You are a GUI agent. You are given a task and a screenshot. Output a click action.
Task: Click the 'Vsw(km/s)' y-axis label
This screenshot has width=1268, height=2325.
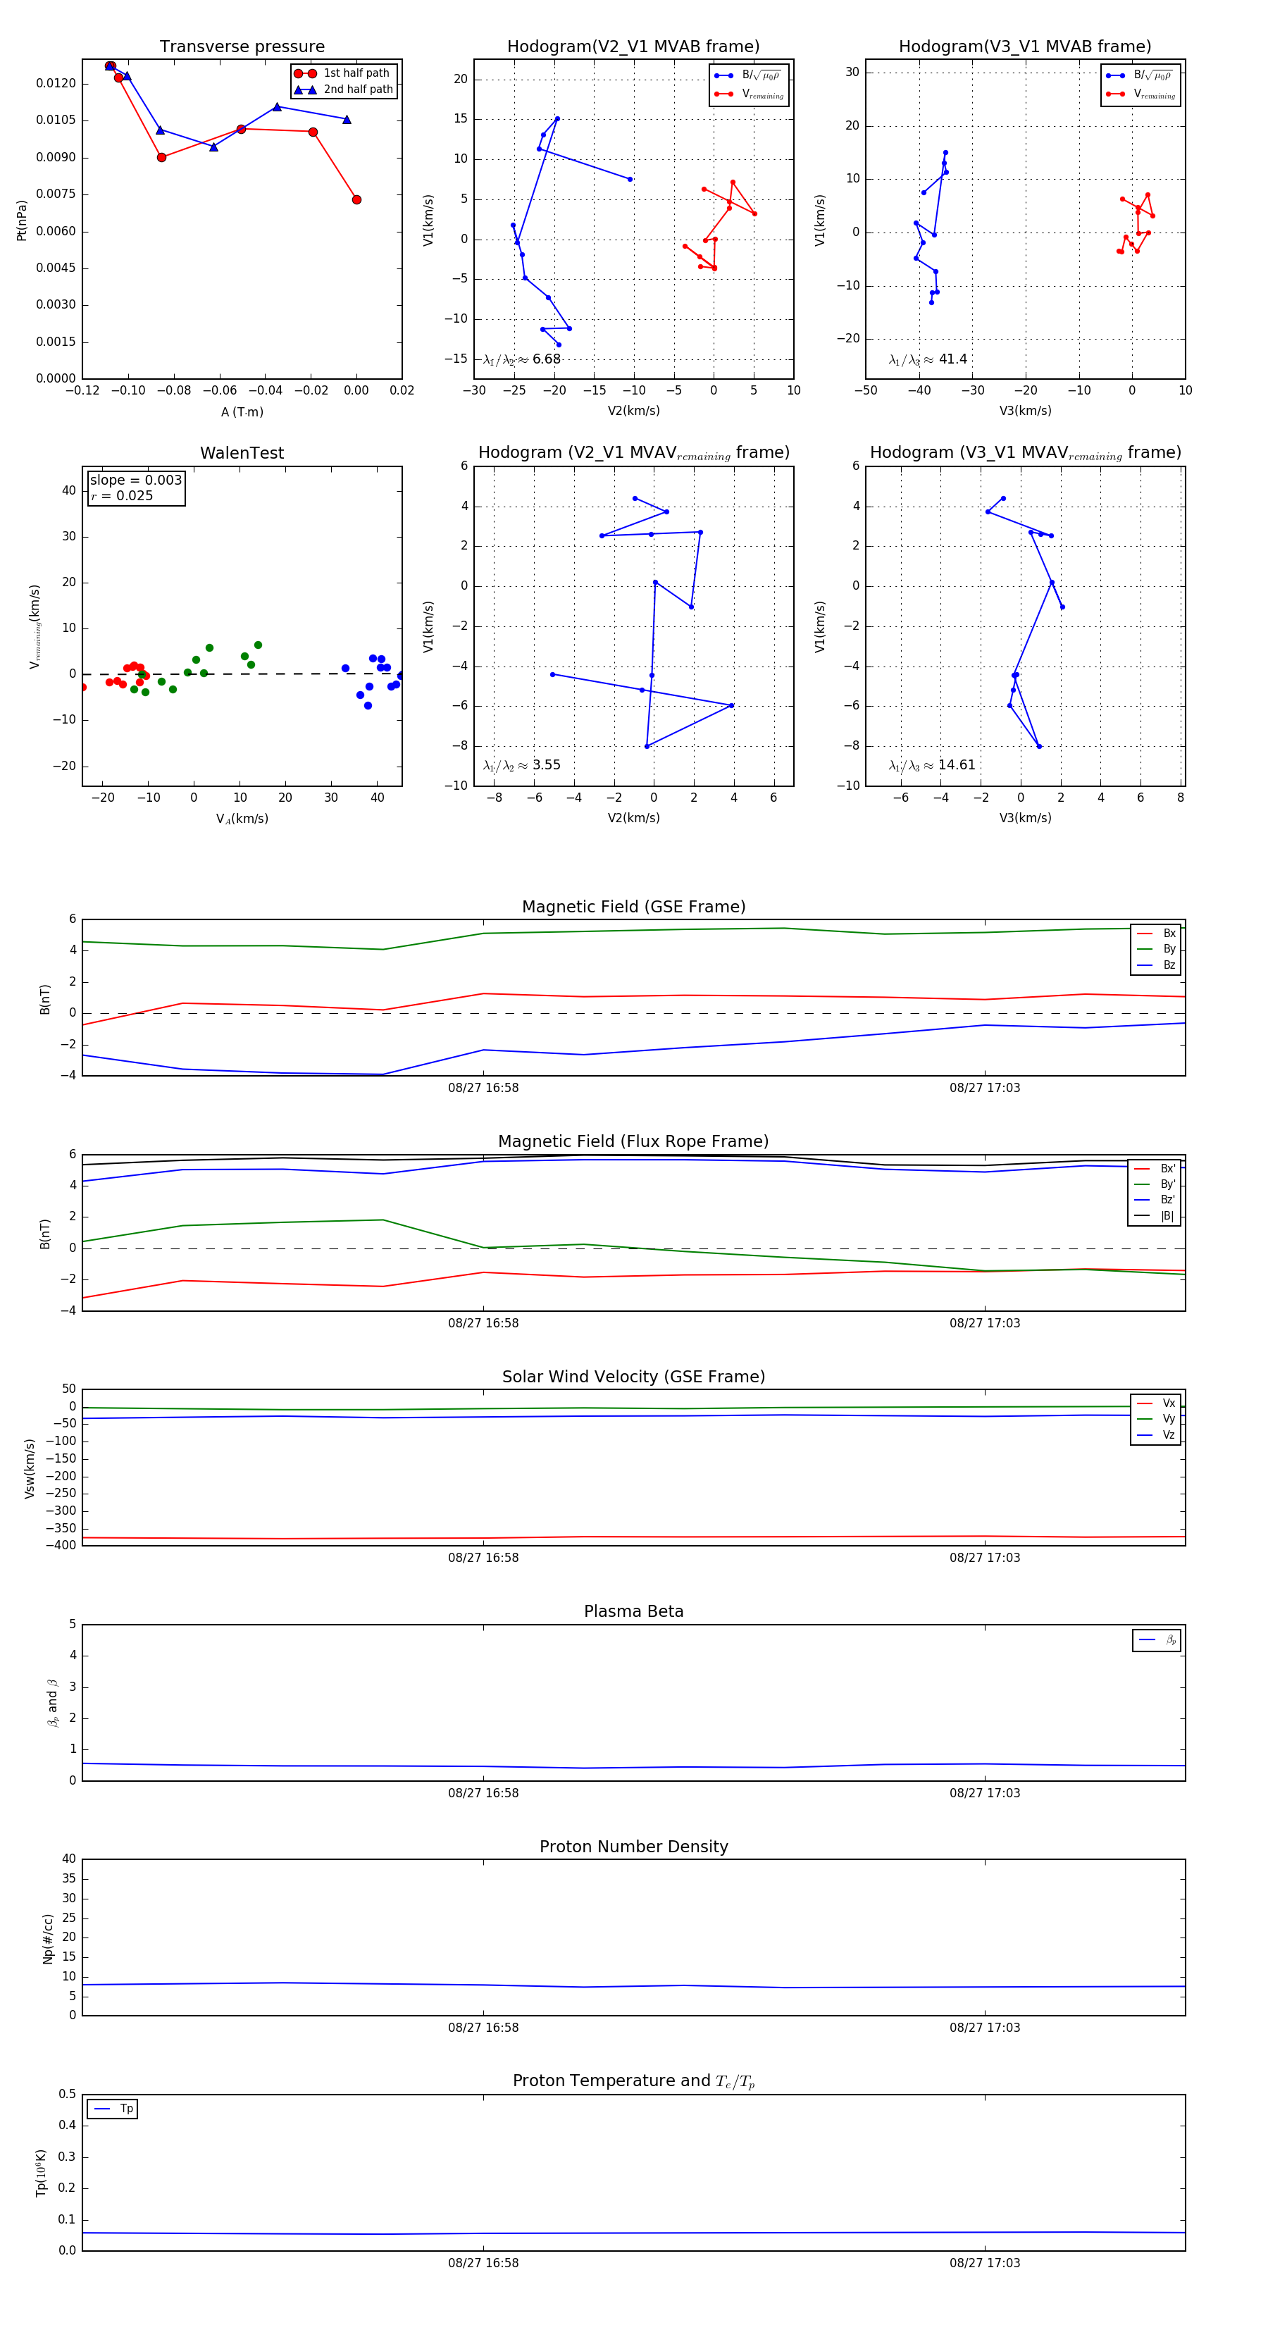[29, 1468]
